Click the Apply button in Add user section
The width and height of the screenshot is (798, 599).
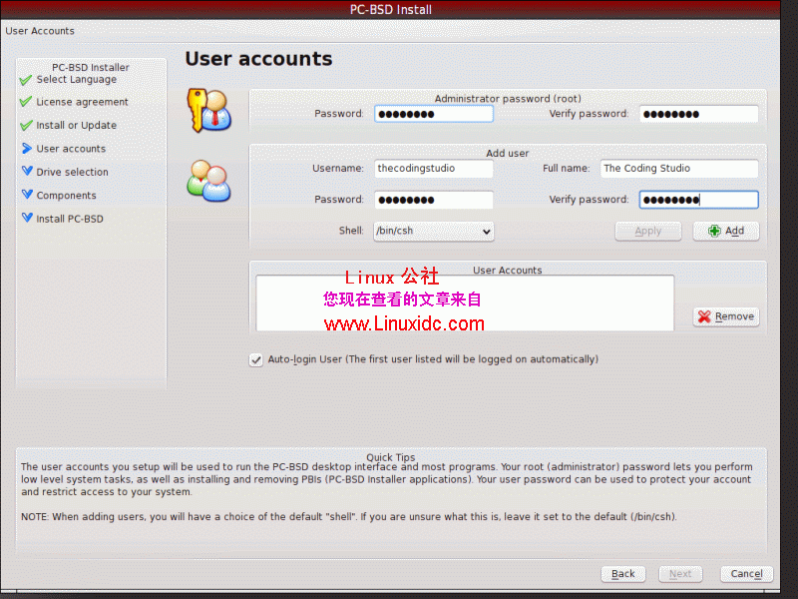648,231
